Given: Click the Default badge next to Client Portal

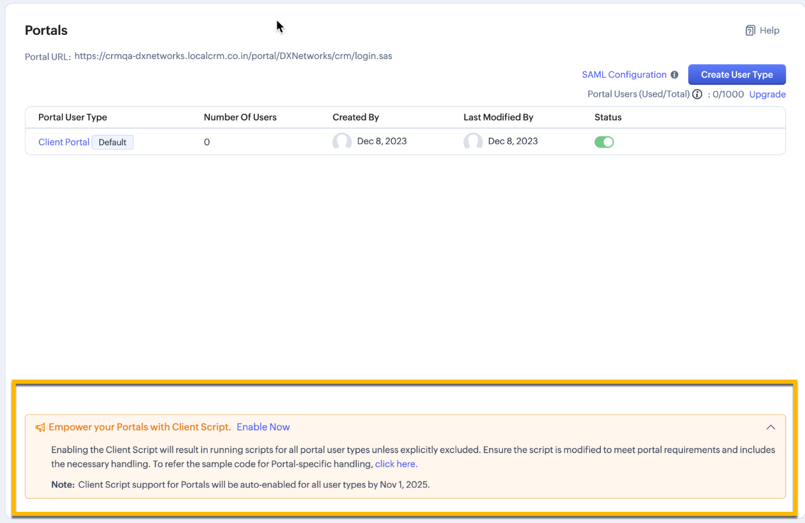Looking at the screenshot, I should [x=113, y=142].
